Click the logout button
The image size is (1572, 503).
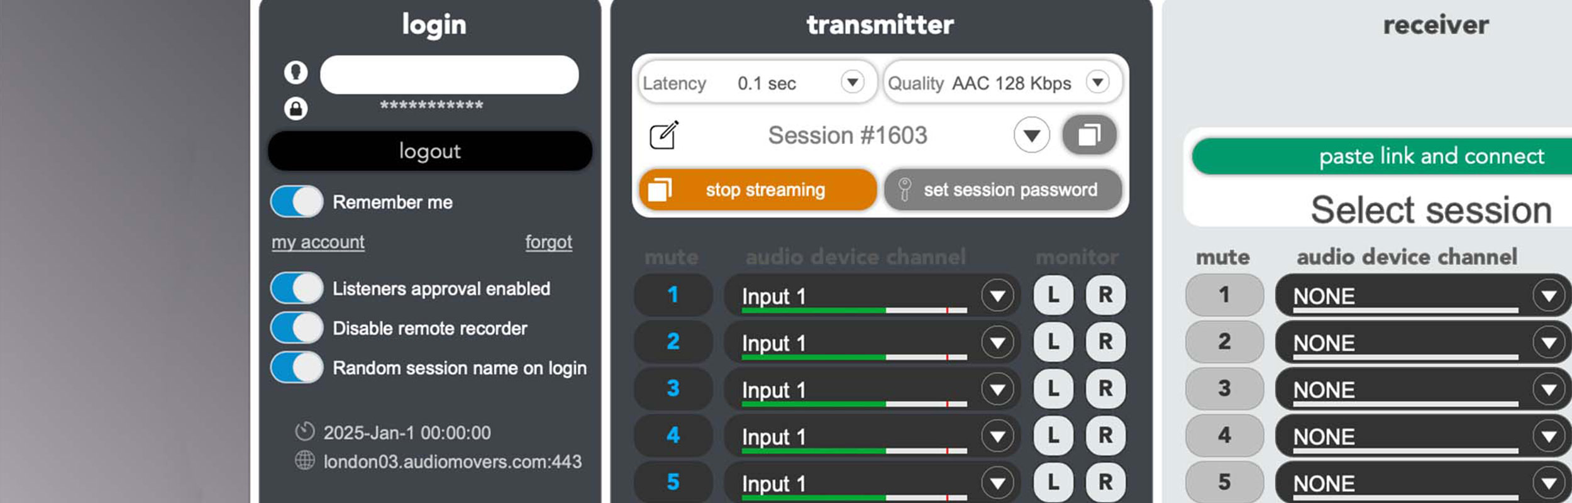[430, 151]
